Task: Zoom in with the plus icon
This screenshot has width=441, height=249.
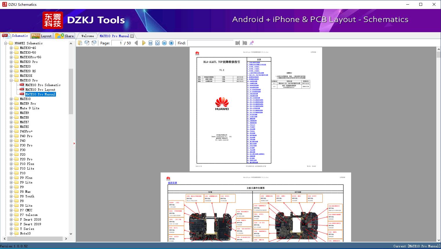Action: 171,43
